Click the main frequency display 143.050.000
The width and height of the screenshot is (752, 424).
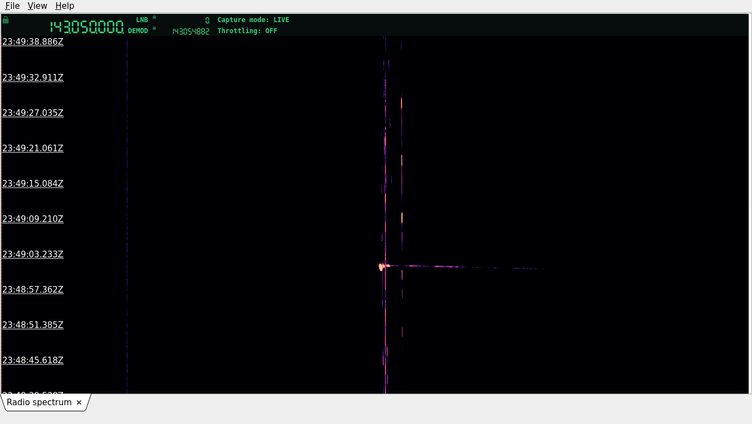coord(87,27)
